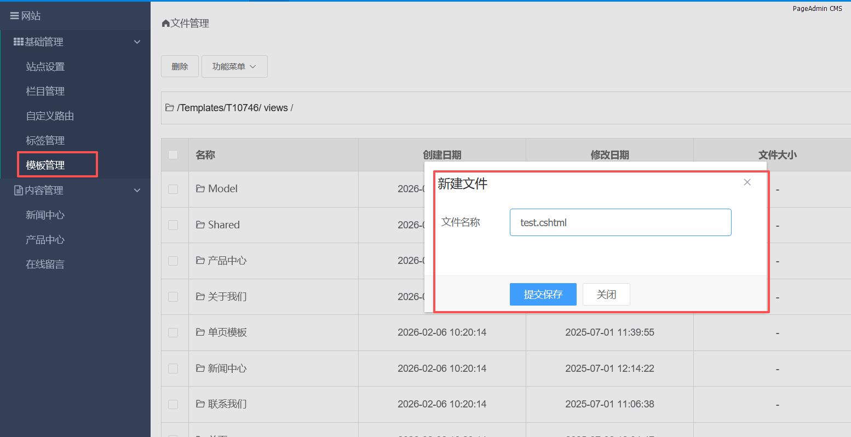Viewport: 851px width, 437px height.
Task: Close the 新建文件 dialog with the X
Action: click(x=747, y=182)
